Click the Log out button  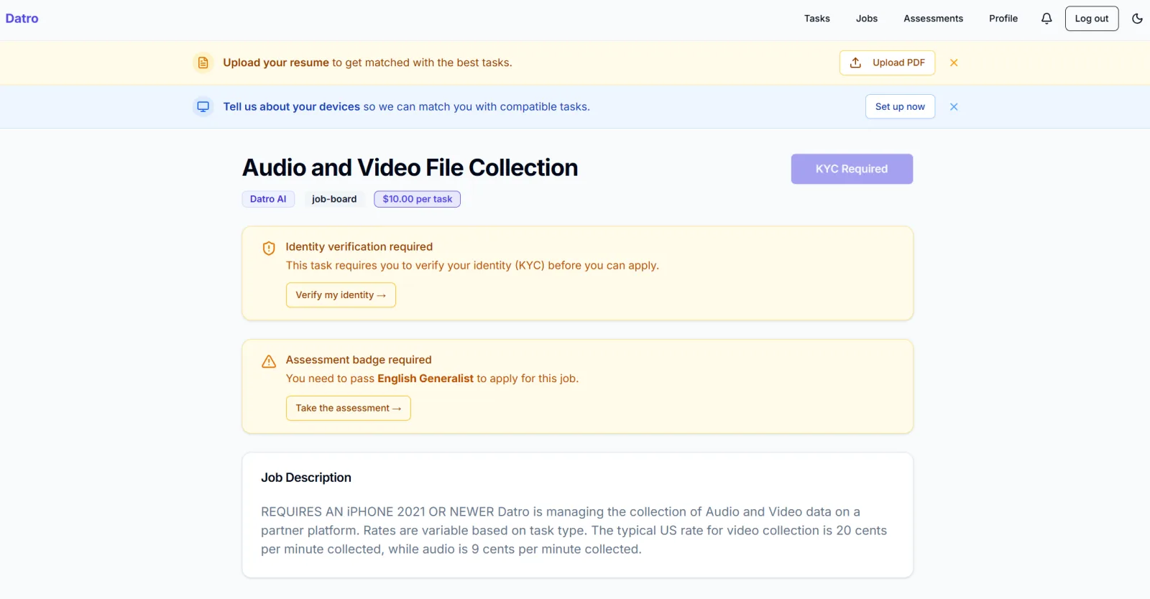[x=1092, y=19]
